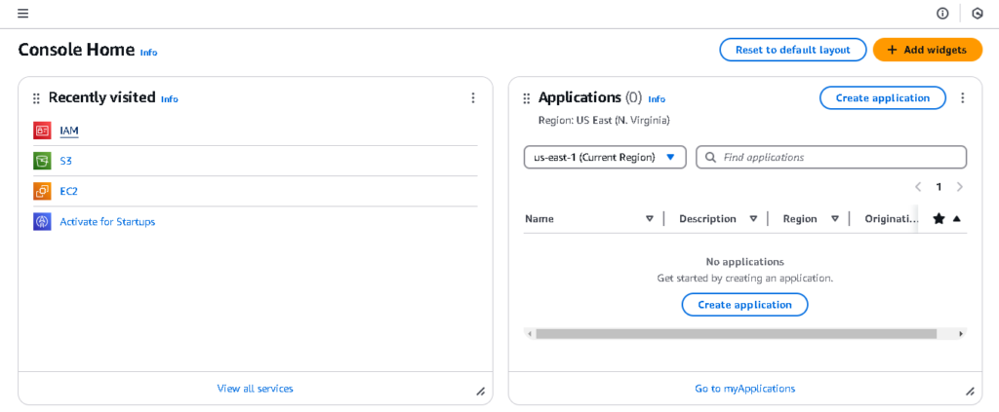
Task: Sort ascending by favorites arrow
Action: coord(956,219)
